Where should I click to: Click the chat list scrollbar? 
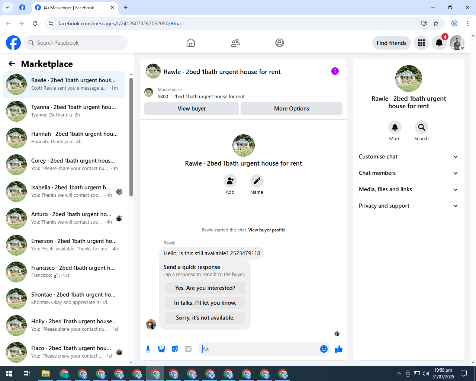[131, 137]
